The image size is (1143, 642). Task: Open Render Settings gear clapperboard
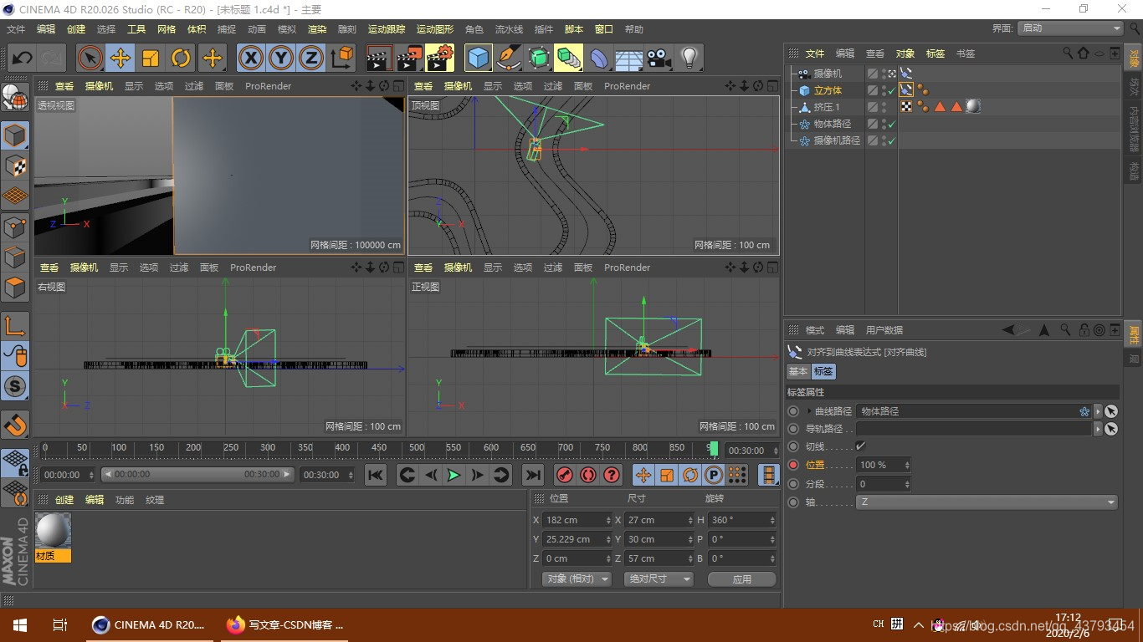coord(439,58)
